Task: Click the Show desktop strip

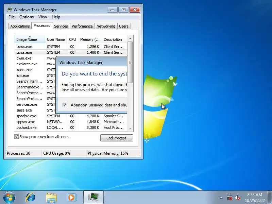Action: pyautogui.click(x=270, y=198)
